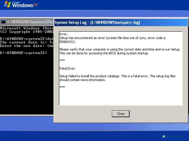Screen dimensions: 189x141
Task: Click 'should contain more information.' text
Action: point(83,80)
